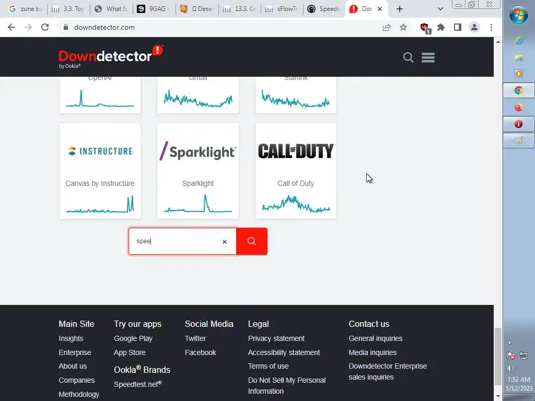Open the App Store app link
The image size is (535, 401).
[x=130, y=352]
